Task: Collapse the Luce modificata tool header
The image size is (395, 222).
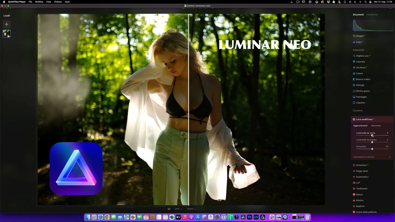Action: pos(372,119)
